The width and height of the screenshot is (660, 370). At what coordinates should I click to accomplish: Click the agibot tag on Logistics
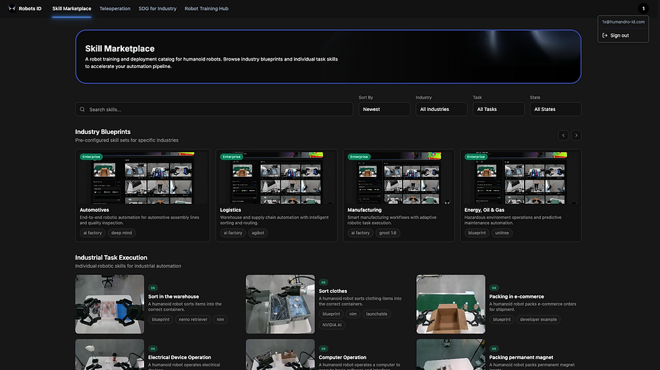click(x=258, y=233)
